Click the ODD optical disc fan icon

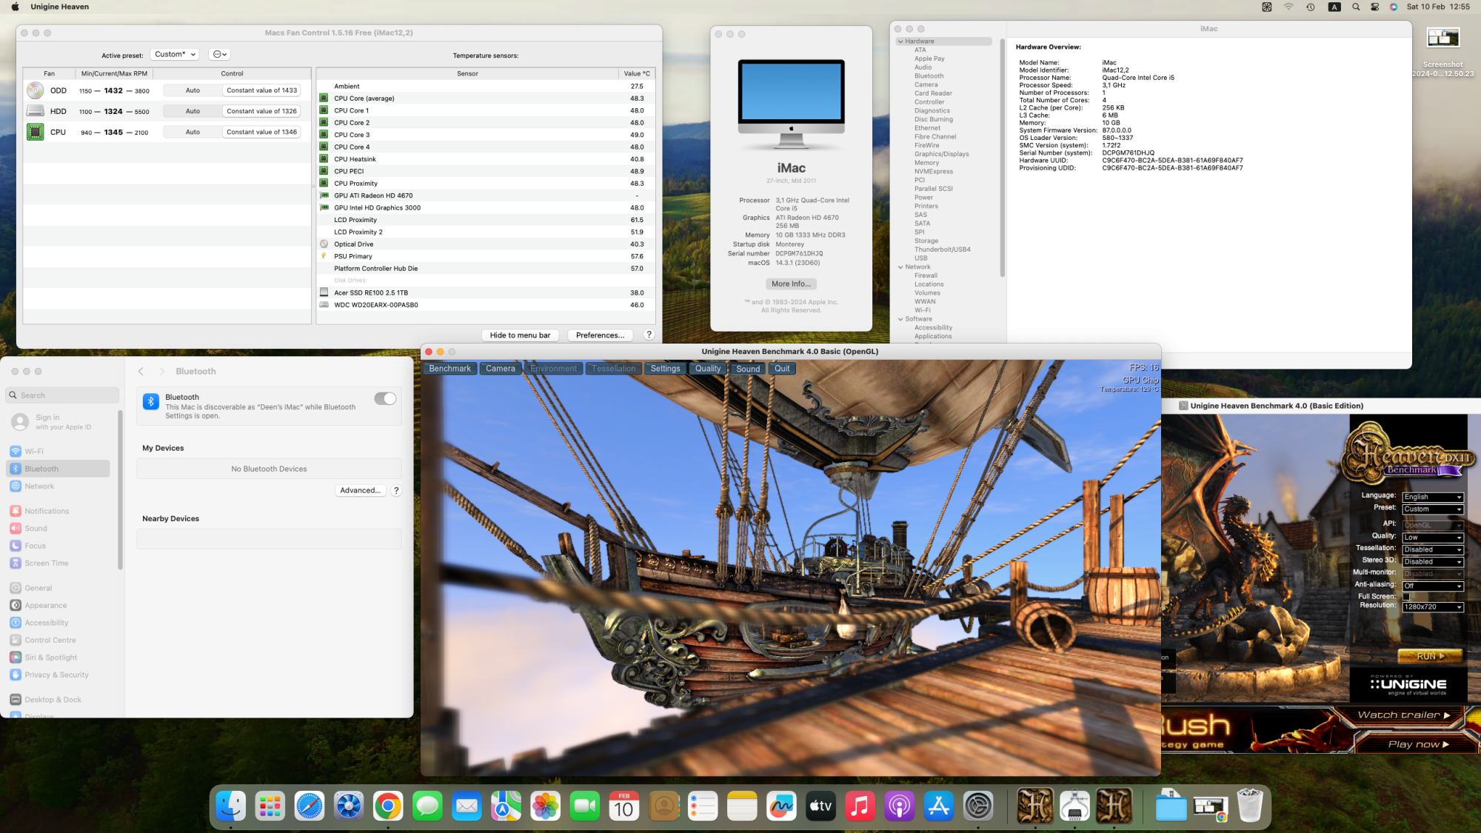(35, 90)
